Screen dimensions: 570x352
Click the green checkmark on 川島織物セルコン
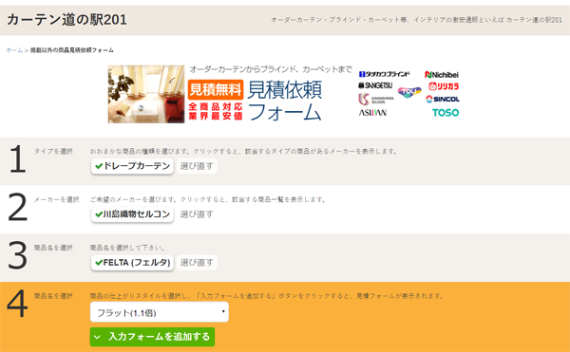point(99,214)
